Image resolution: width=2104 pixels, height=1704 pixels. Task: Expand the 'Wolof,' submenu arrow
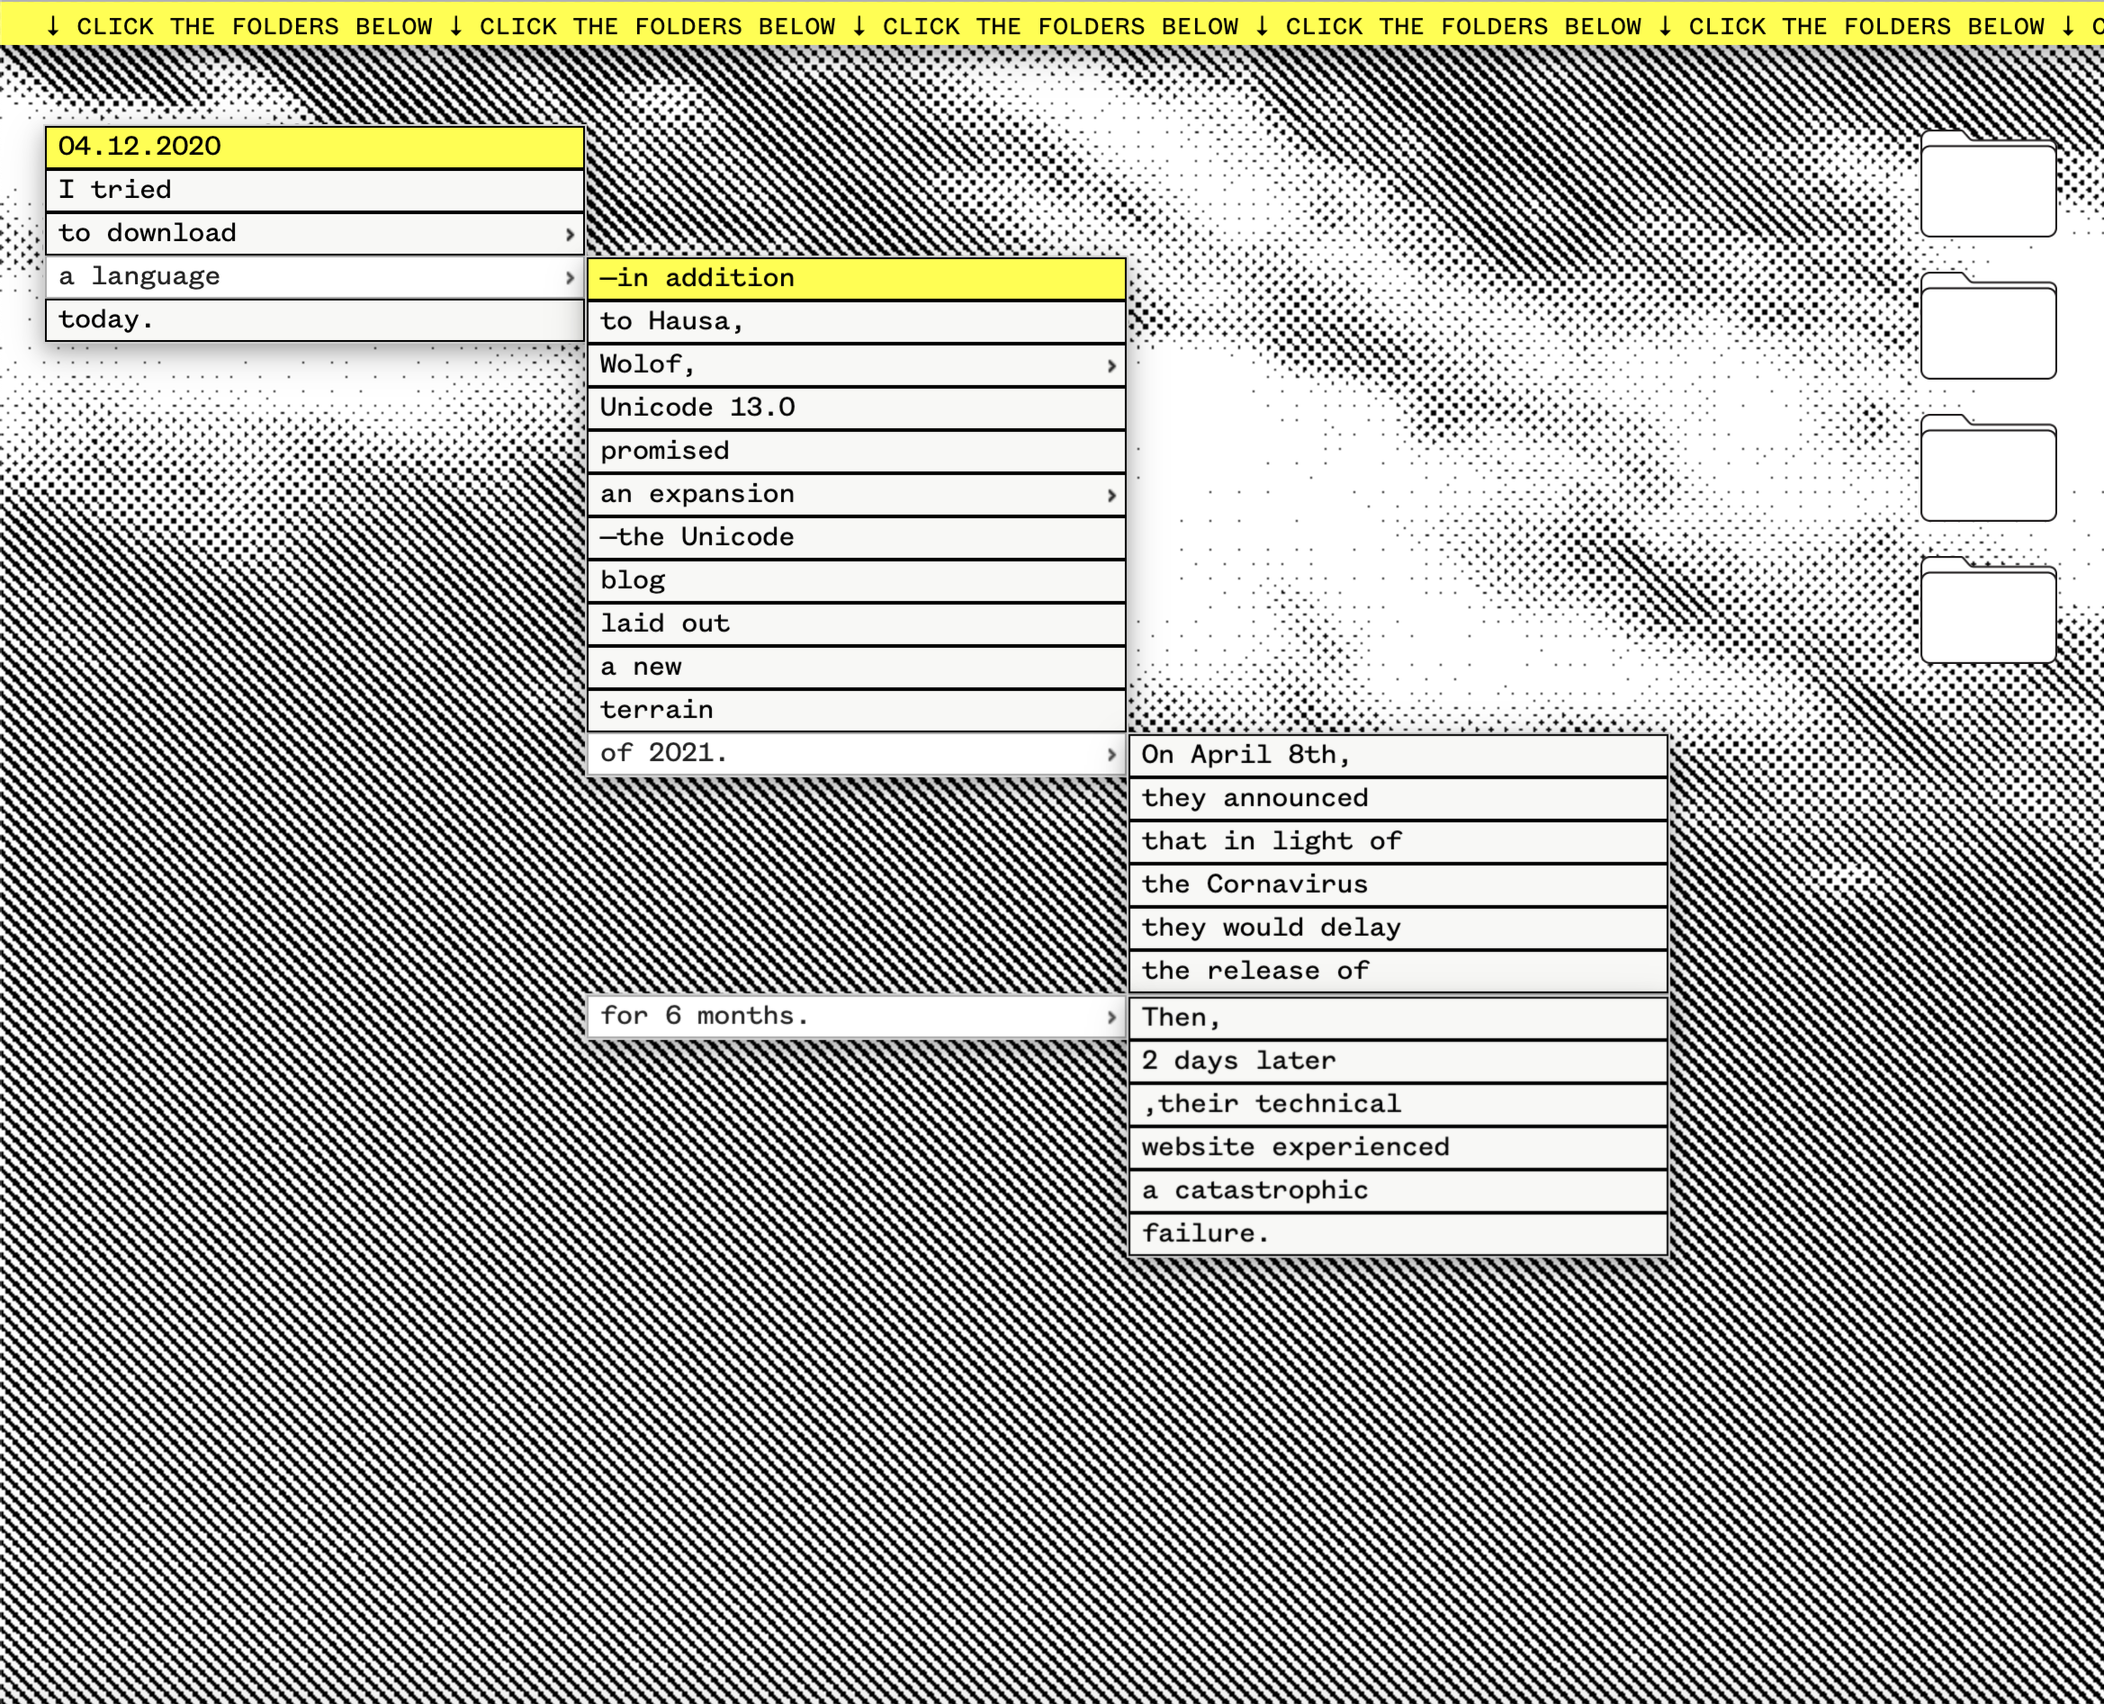click(x=1111, y=365)
